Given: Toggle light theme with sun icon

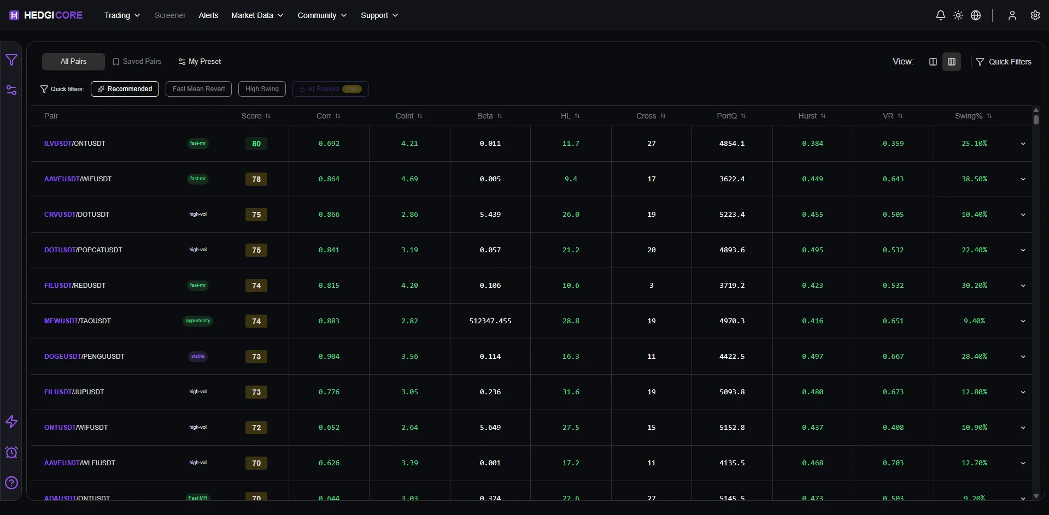Looking at the screenshot, I should pyautogui.click(x=958, y=15).
